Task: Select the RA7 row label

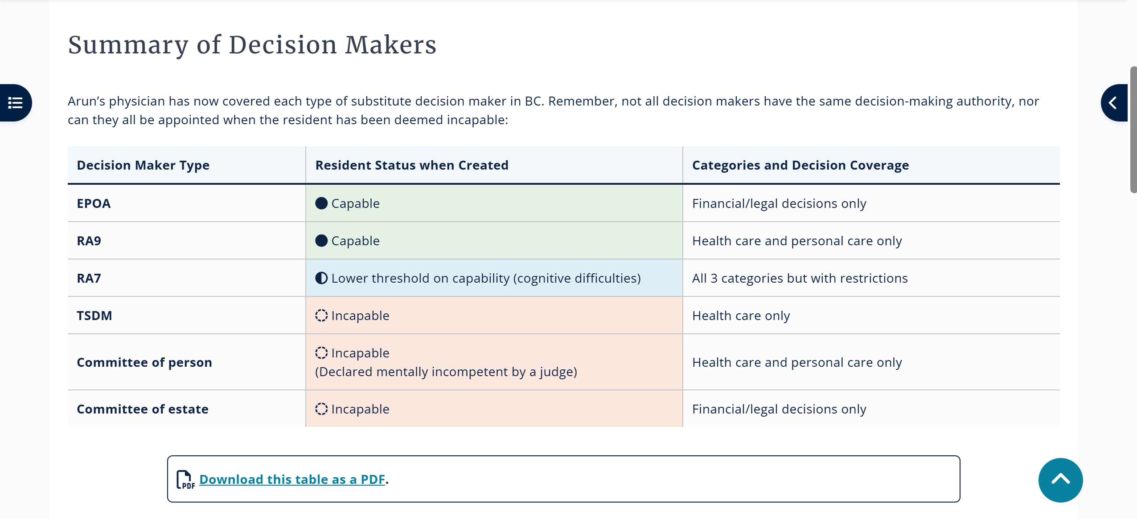Action: coord(89,278)
